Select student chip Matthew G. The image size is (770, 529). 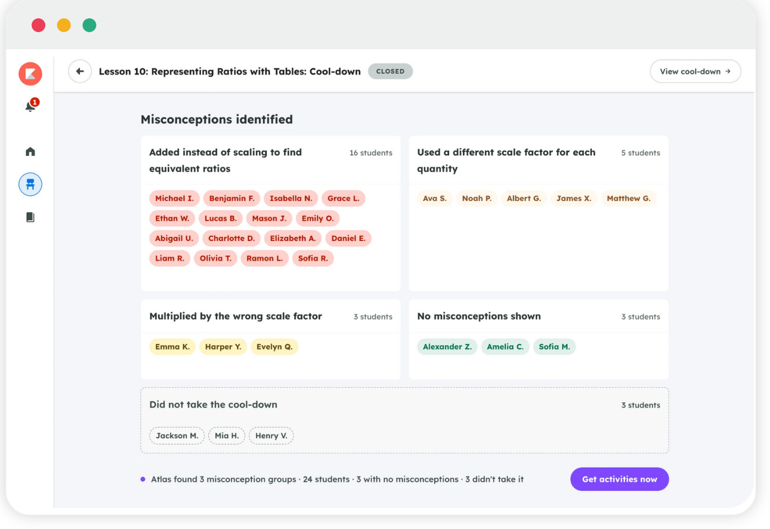(x=629, y=198)
